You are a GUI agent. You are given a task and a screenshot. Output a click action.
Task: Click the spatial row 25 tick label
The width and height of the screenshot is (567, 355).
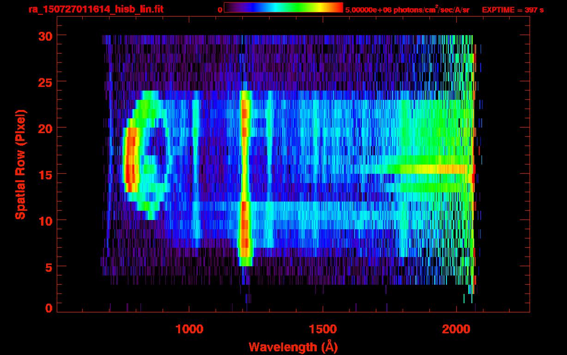tap(46, 82)
